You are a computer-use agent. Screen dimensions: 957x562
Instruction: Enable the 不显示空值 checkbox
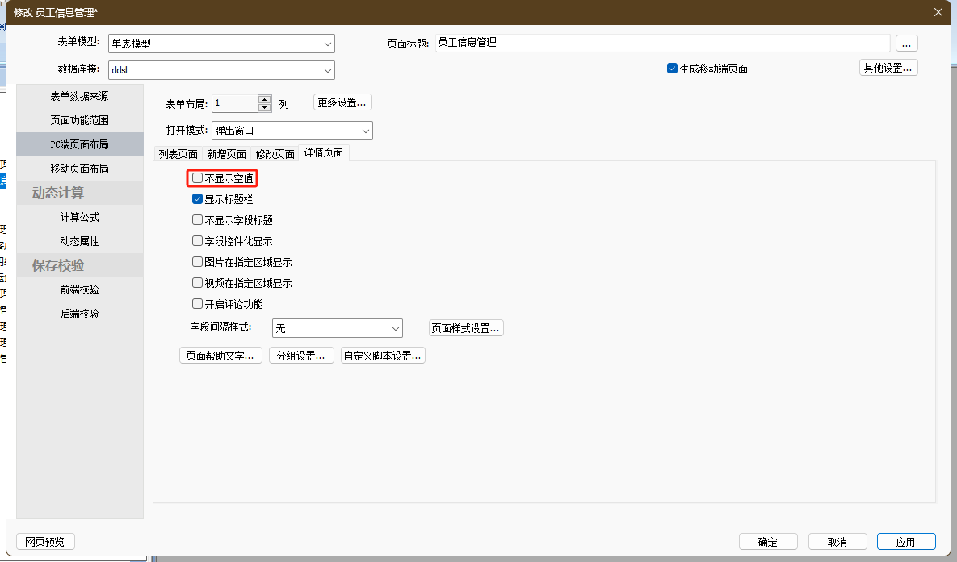(x=198, y=178)
